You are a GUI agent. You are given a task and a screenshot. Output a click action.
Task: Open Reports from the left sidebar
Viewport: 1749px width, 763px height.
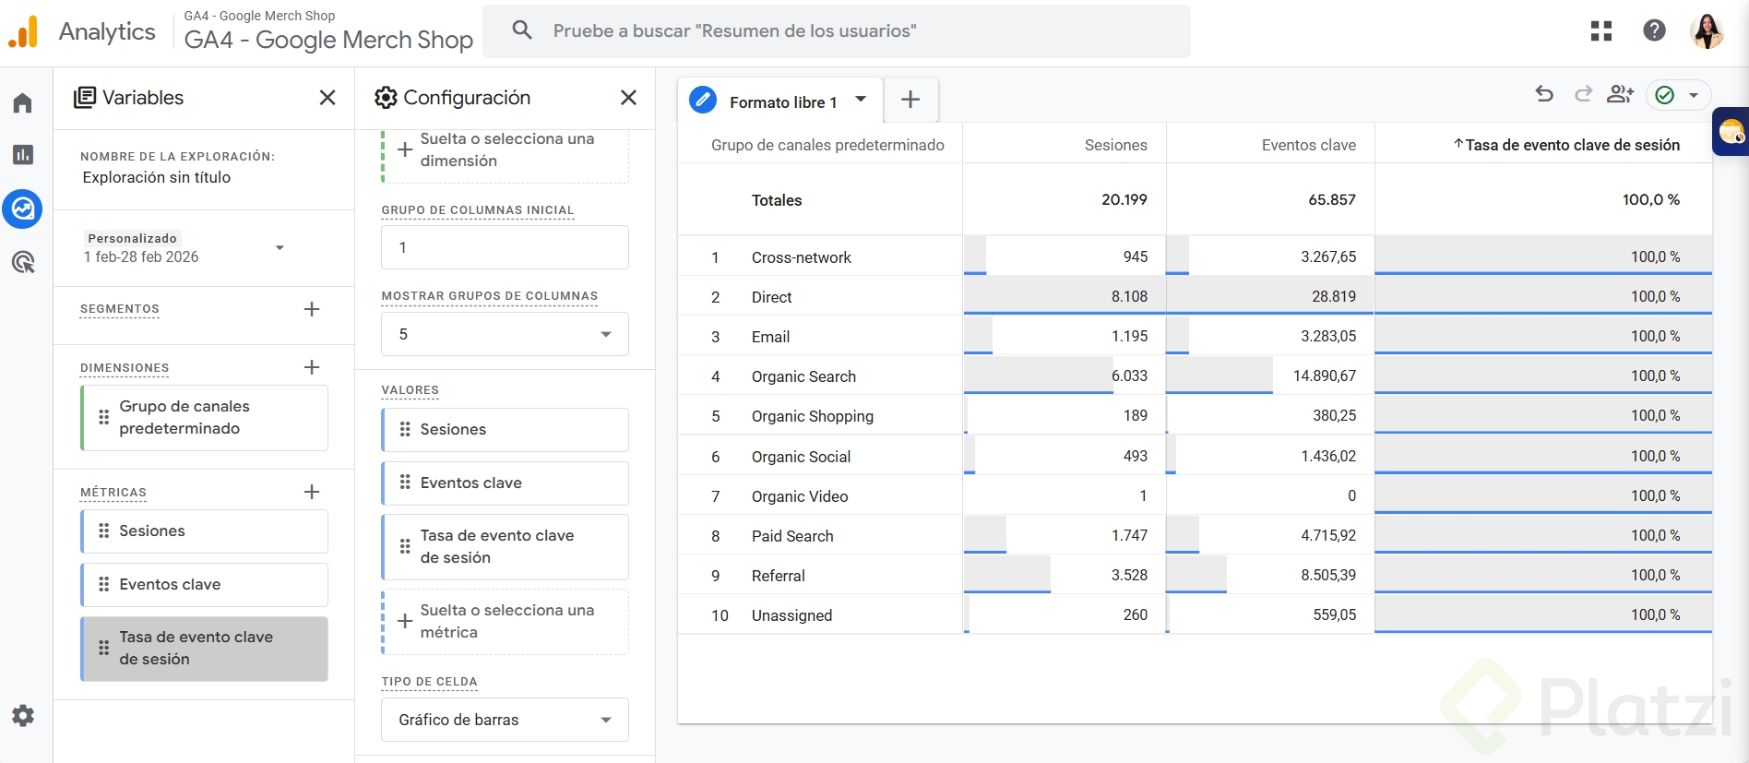[x=23, y=155]
